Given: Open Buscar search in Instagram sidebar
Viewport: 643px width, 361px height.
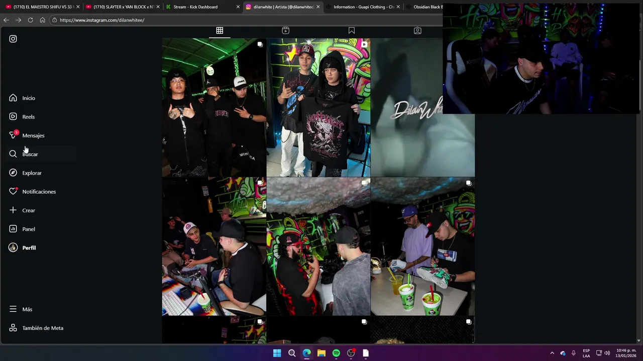Looking at the screenshot, I should coord(23,154).
